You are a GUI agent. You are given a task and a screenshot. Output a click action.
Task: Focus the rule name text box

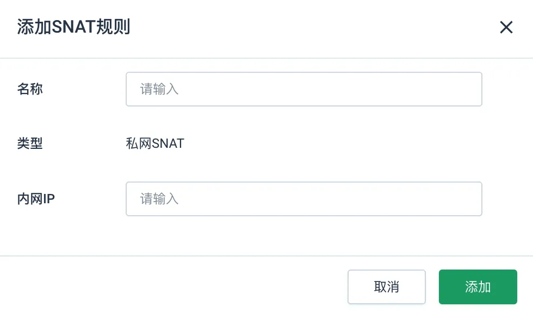[x=304, y=89]
